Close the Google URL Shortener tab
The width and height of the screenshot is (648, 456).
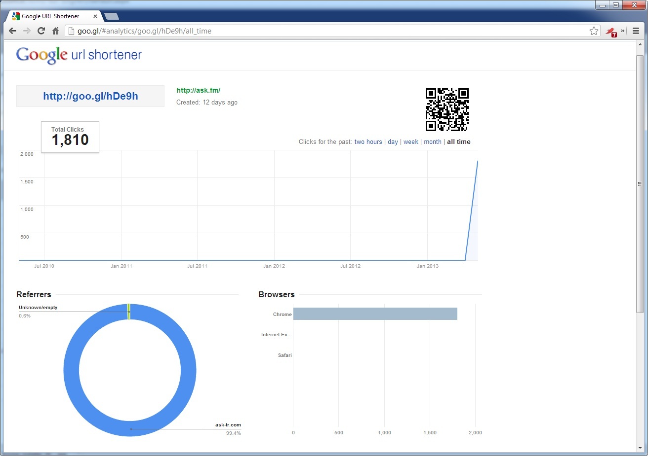[x=95, y=16]
